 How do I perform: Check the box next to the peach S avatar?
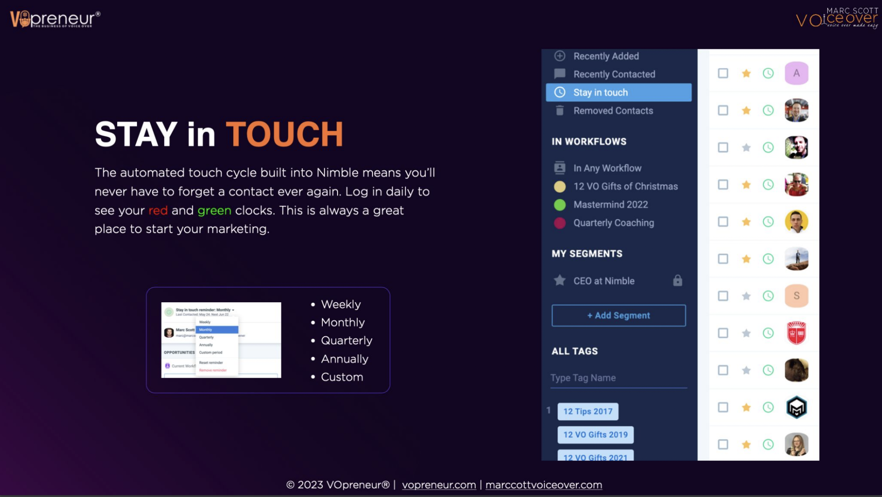(x=723, y=296)
